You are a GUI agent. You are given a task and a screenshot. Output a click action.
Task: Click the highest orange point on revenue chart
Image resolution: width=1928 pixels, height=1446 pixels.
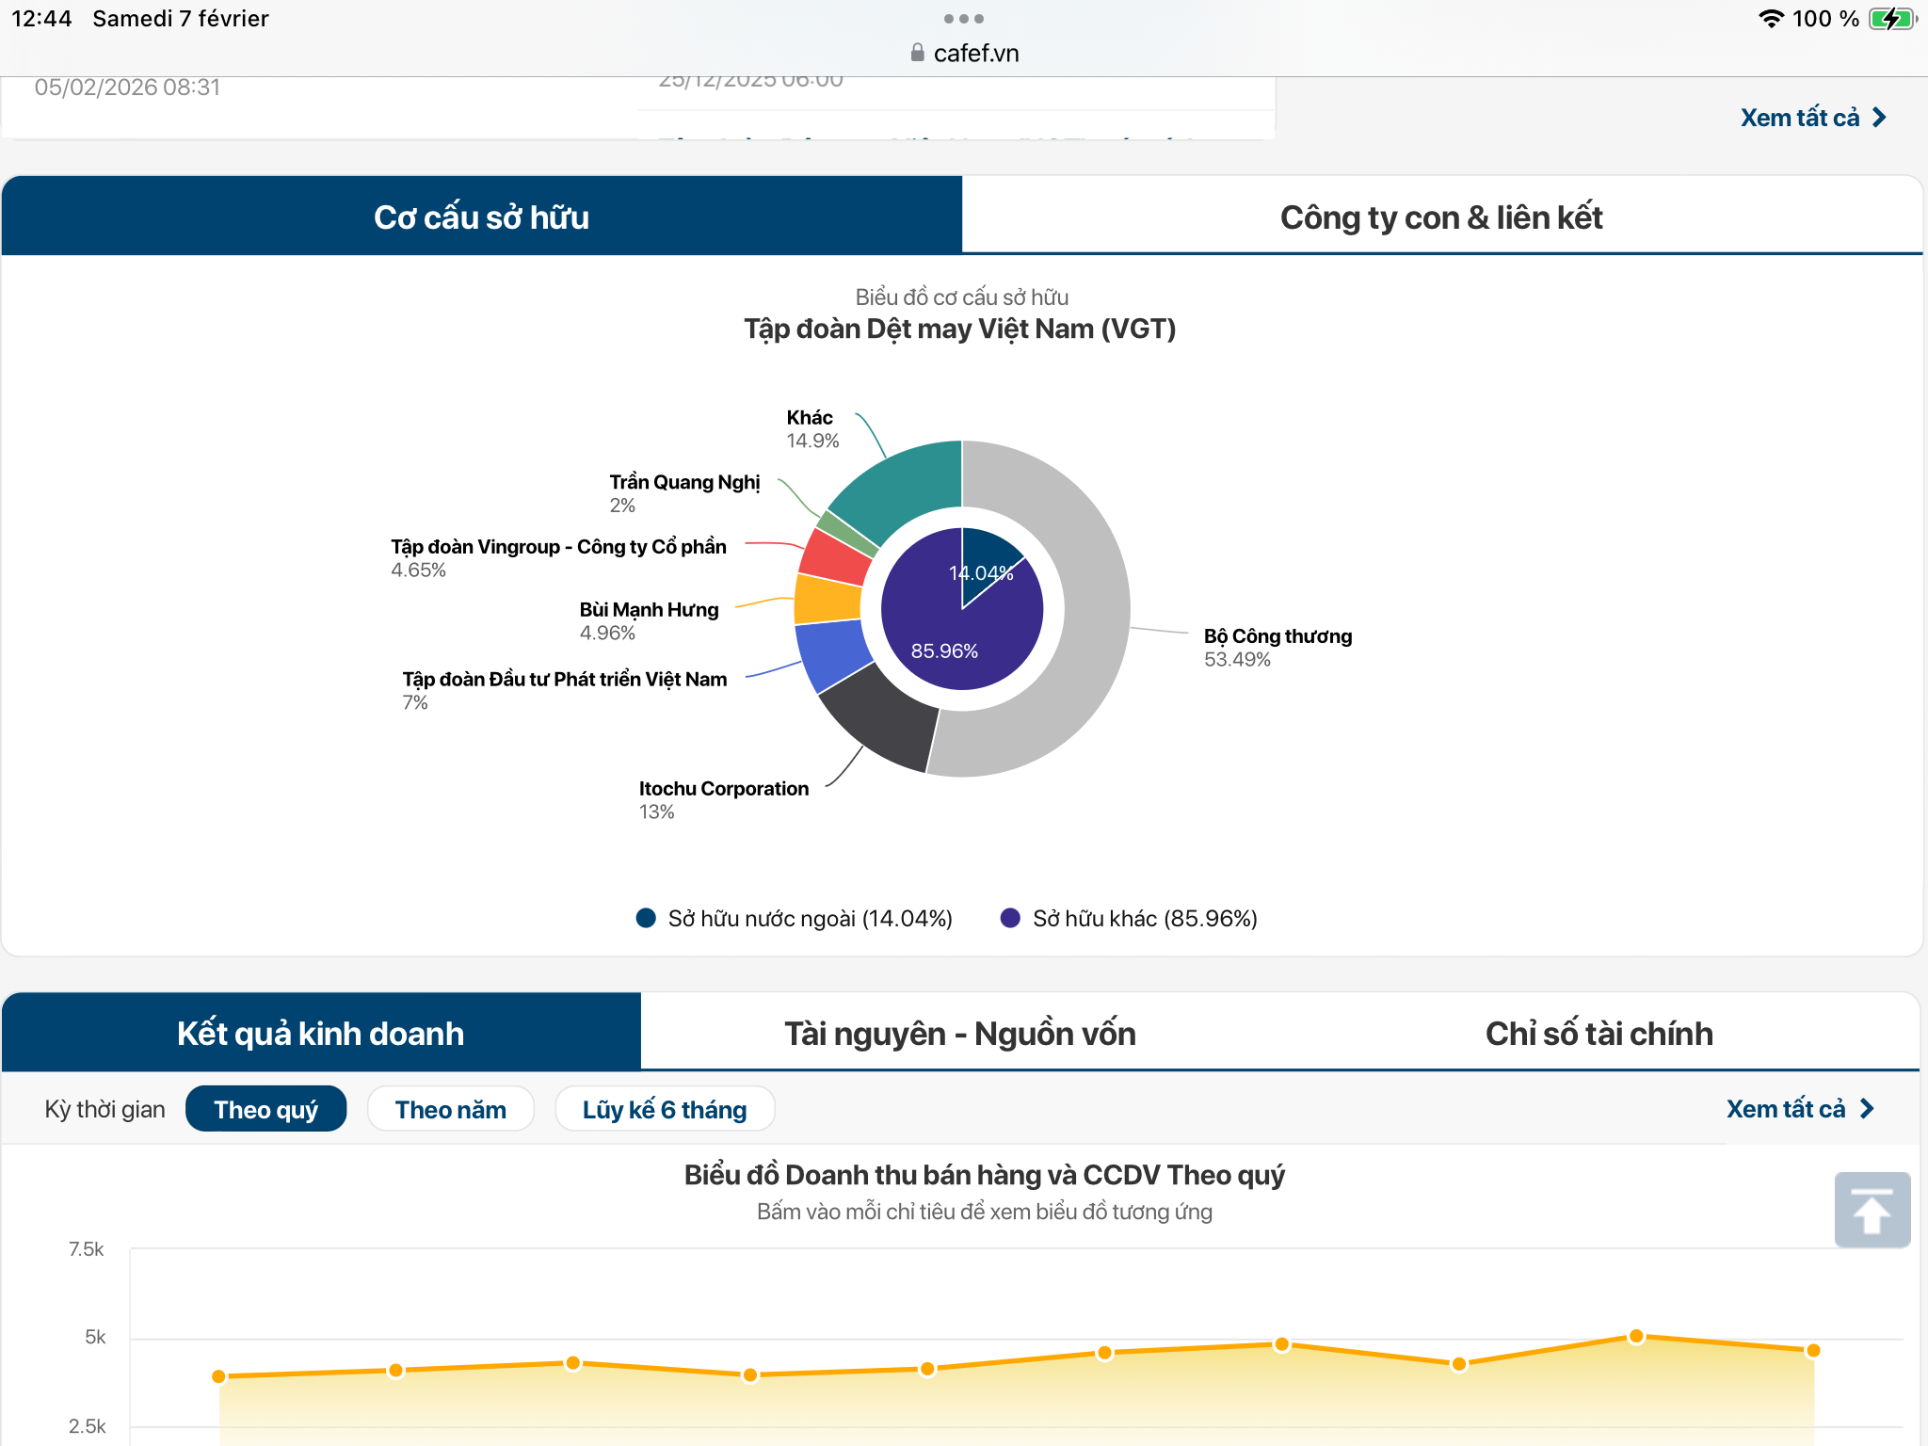1636,1336
